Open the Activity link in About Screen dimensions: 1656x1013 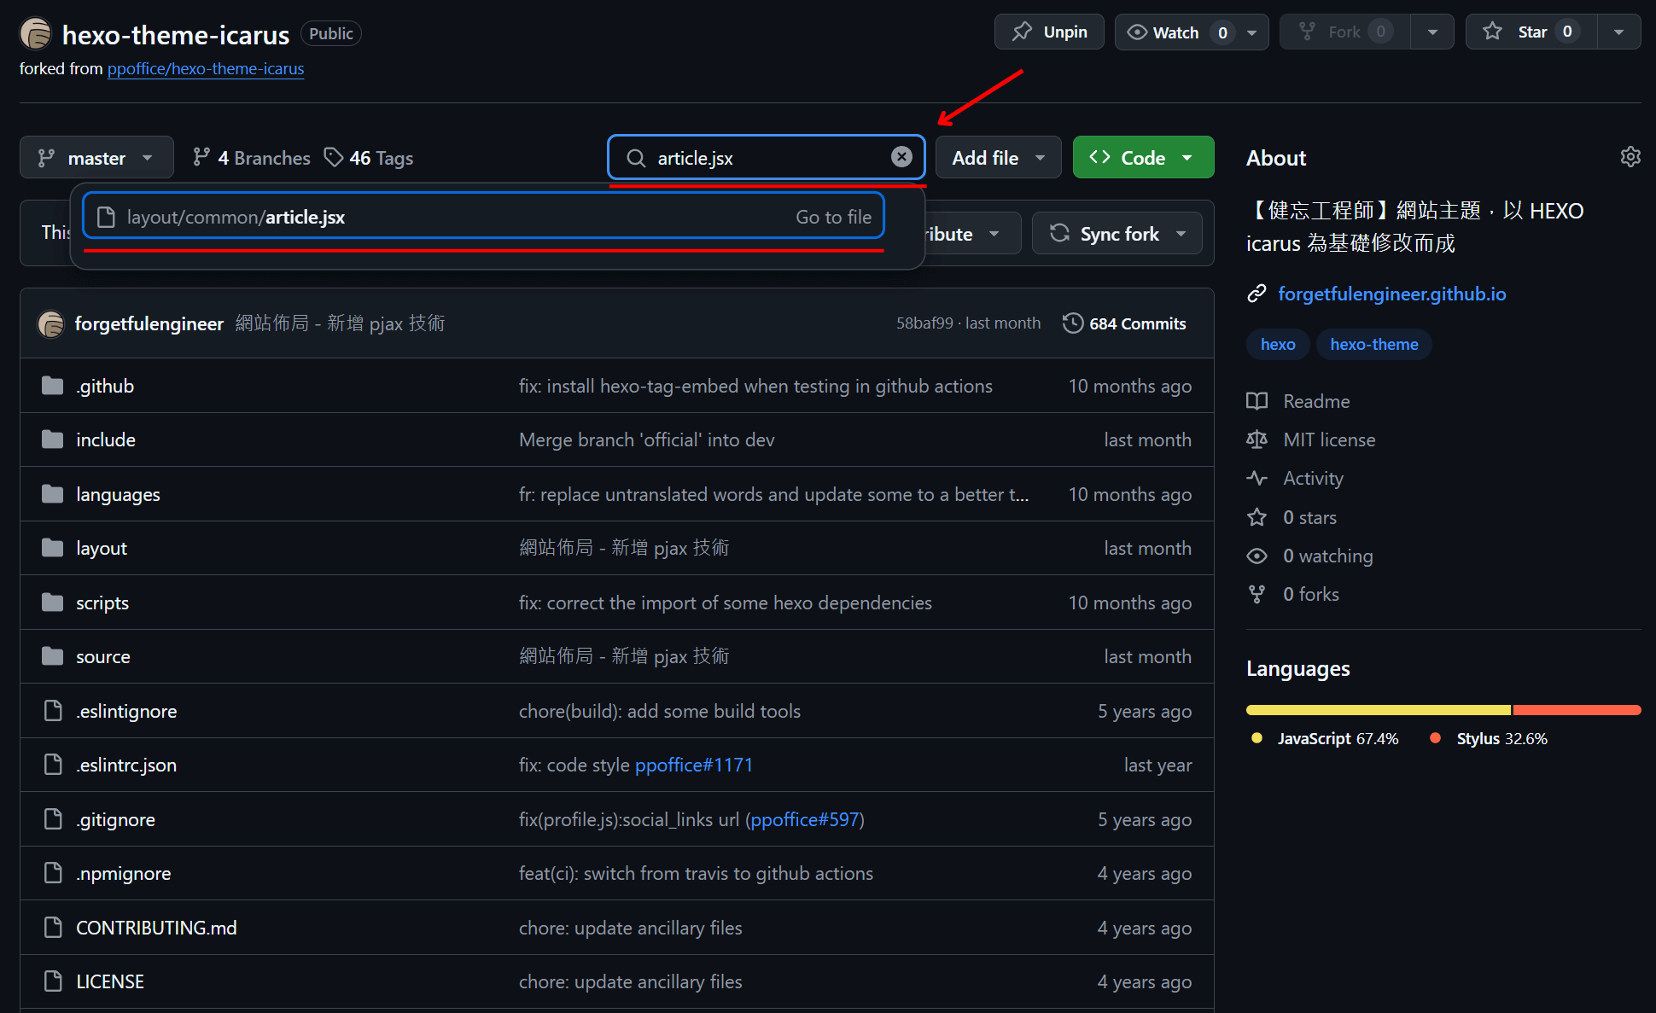tap(1313, 478)
